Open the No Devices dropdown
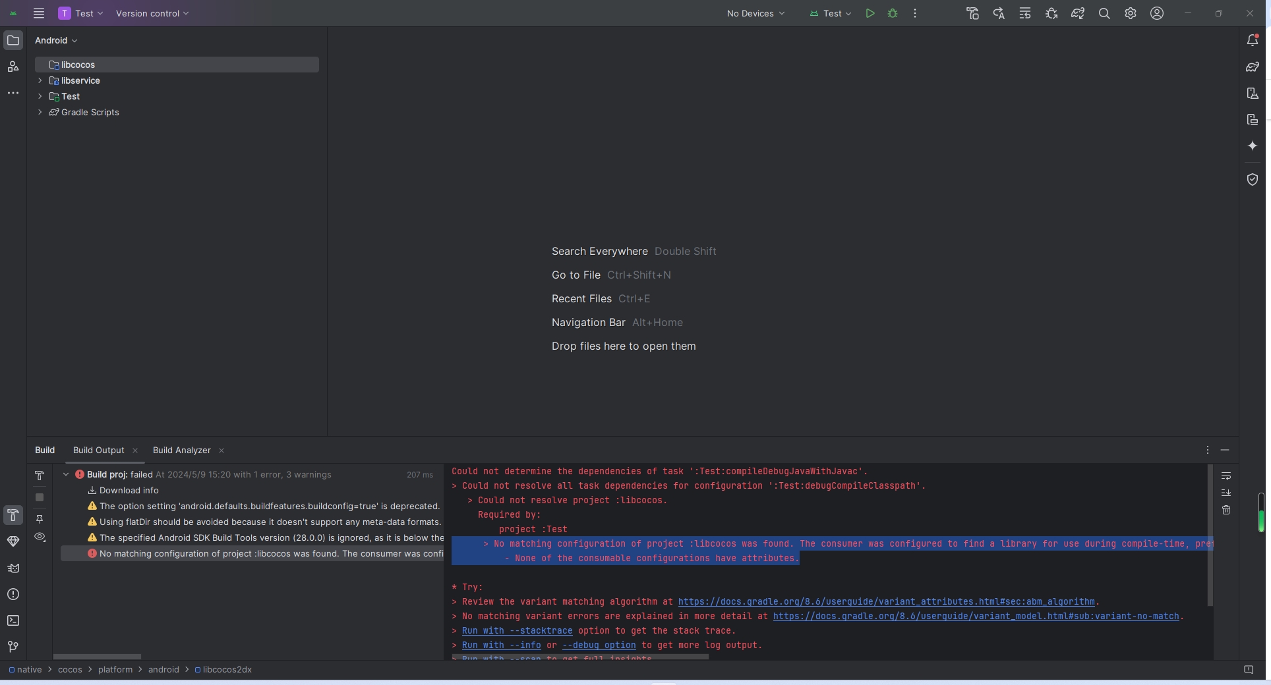1271x685 pixels. (x=755, y=13)
